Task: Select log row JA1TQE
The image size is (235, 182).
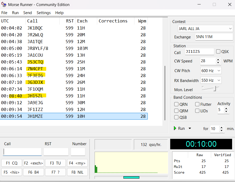Action: [x=74, y=42]
